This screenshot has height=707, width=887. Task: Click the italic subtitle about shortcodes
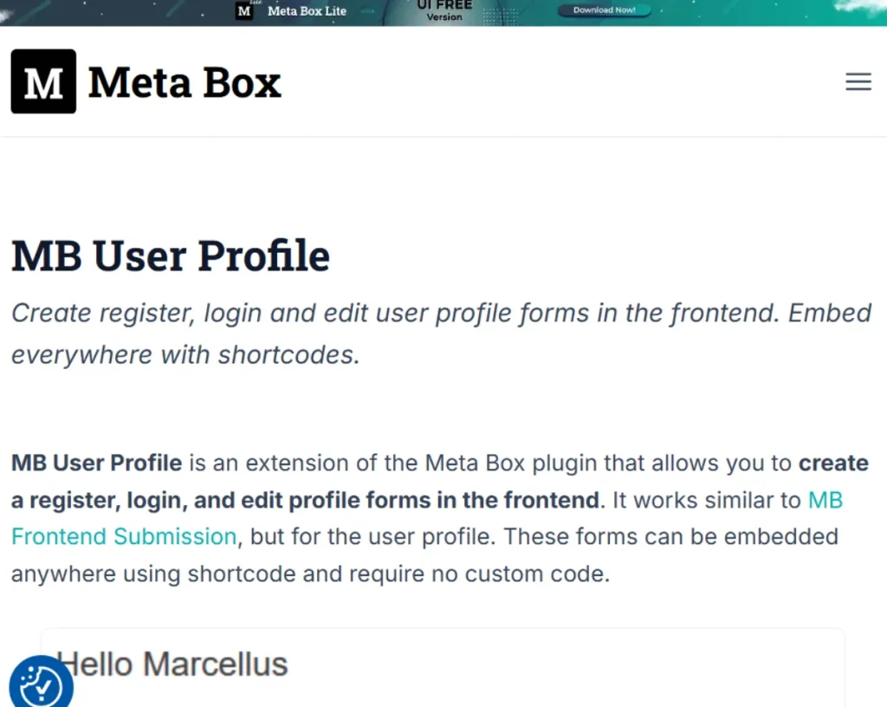click(441, 334)
